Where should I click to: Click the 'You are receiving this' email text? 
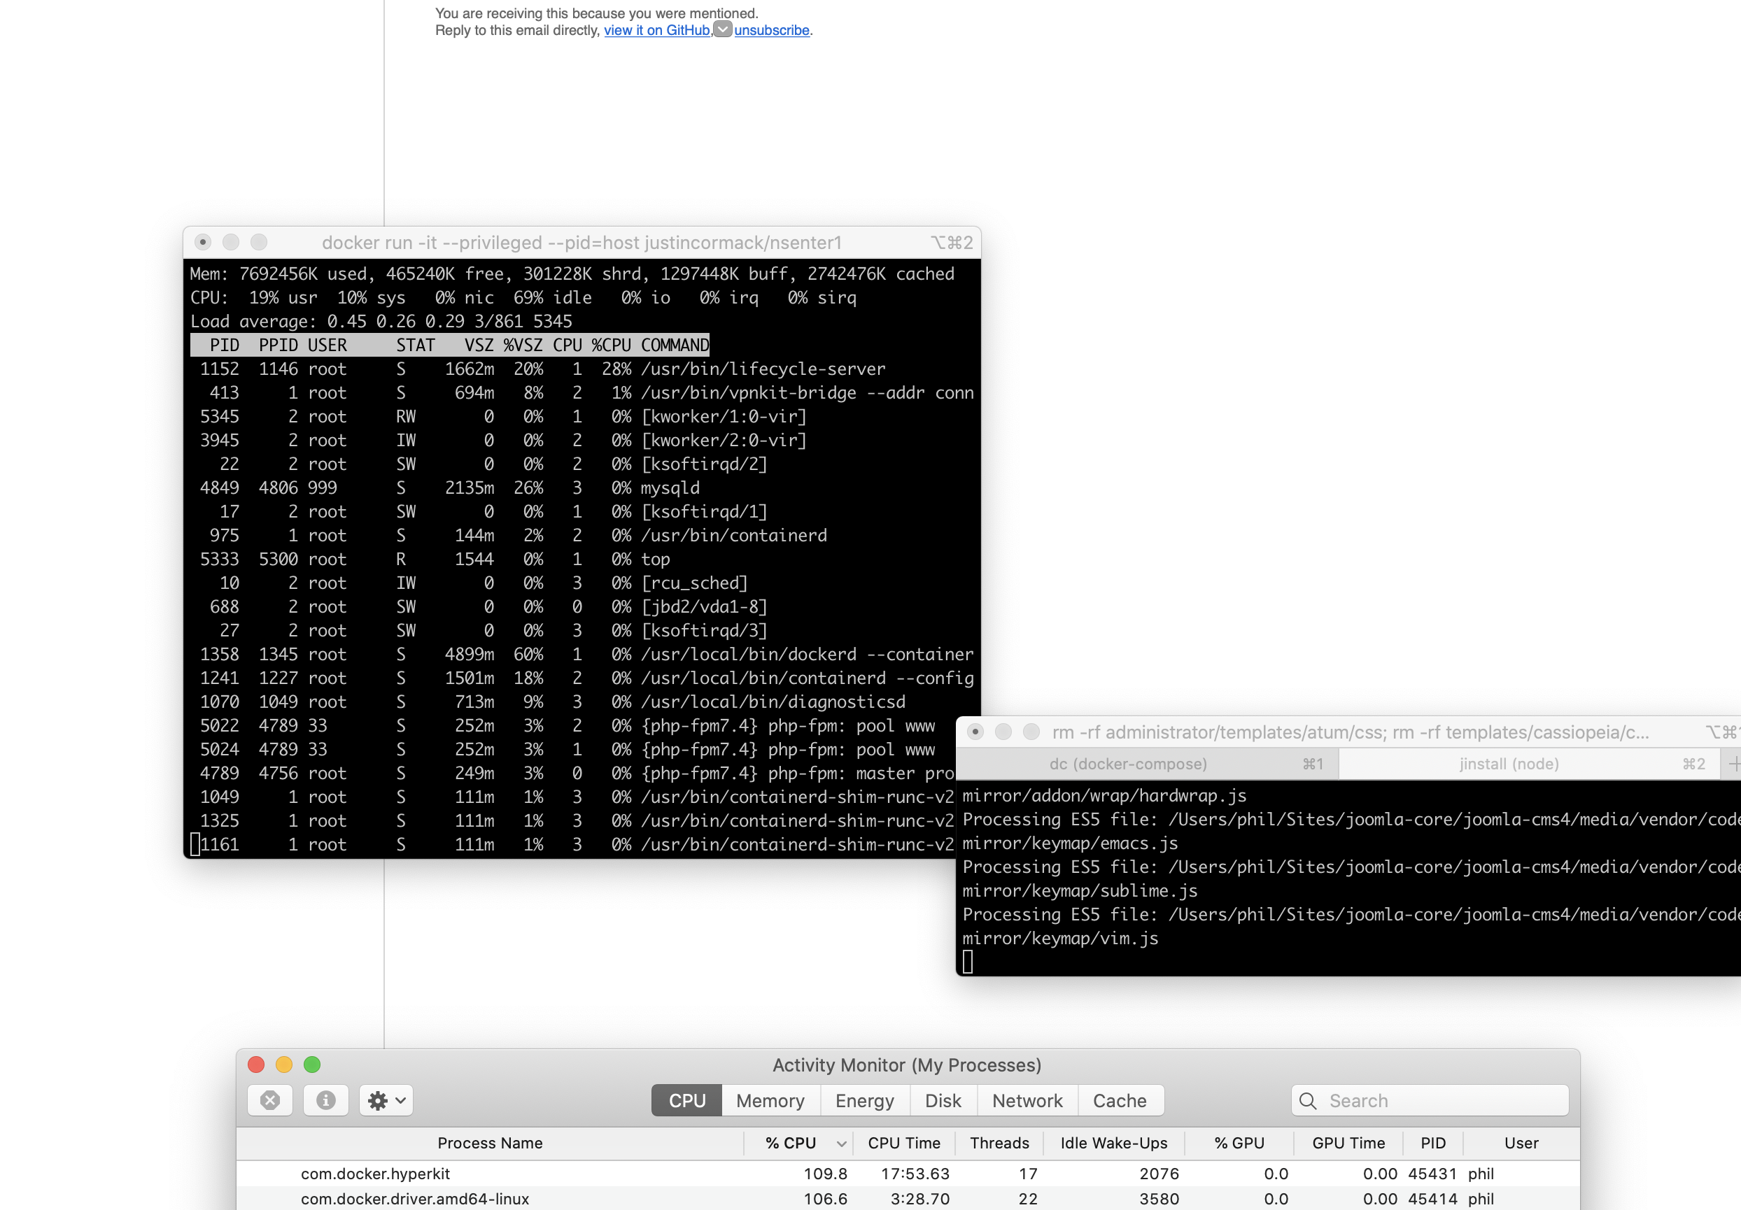[x=596, y=14]
